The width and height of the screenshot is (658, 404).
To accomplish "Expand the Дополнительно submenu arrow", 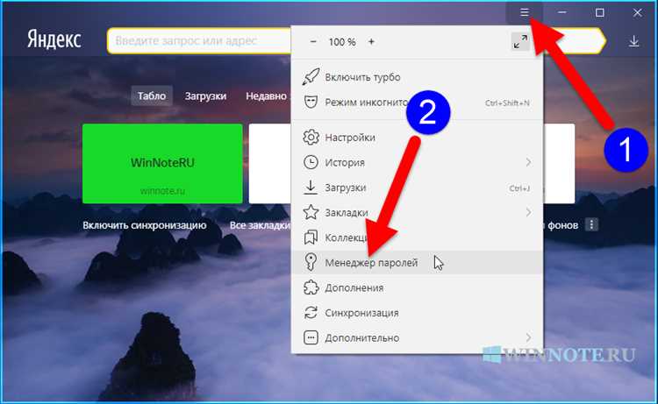I will (x=528, y=337).
